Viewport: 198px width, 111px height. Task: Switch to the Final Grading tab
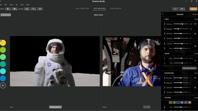116,8
